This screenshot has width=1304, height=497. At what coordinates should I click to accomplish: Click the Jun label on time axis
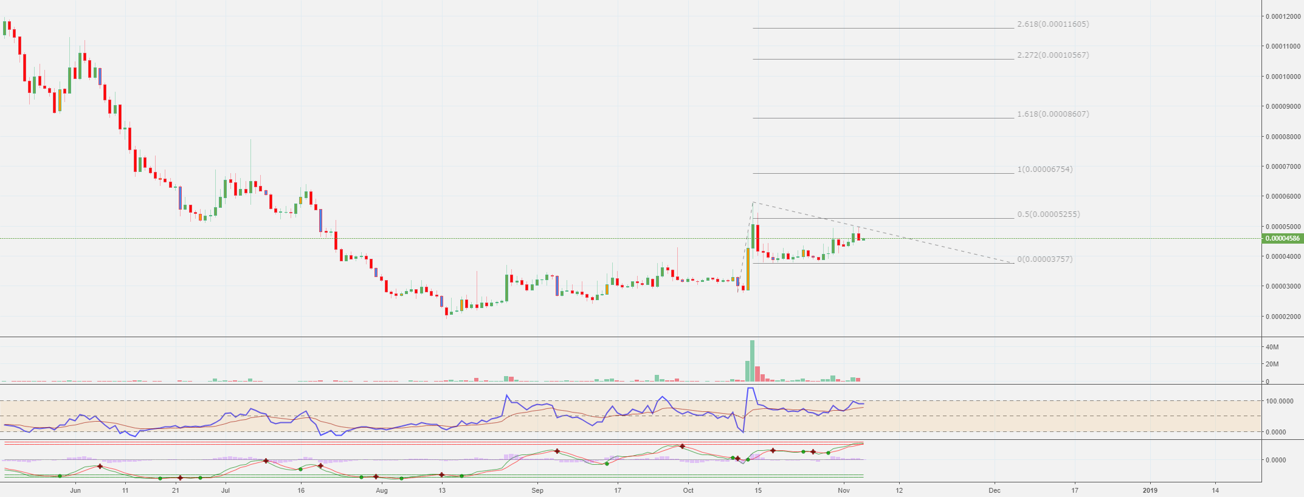[75, 490]
